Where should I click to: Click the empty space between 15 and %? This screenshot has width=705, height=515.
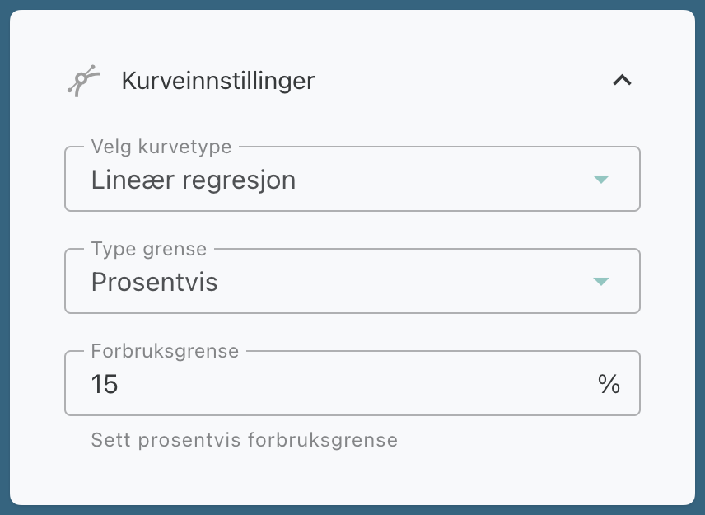coord(354,384)
